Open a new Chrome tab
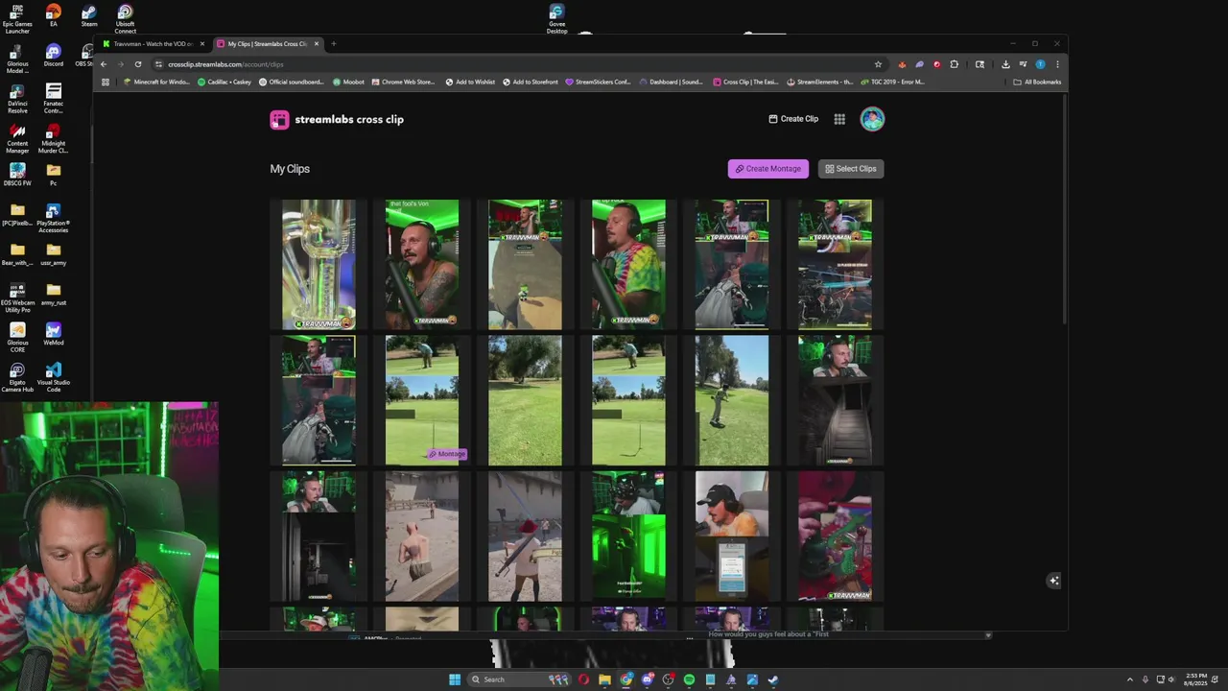The image size is (1228, 691). tap(333, 43)
